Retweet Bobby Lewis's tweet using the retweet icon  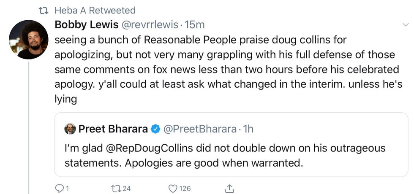115,188
